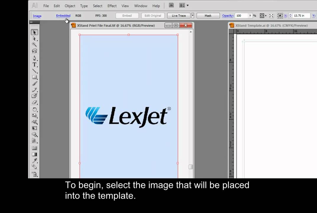Open the Select menu
317x213 pixels.
pos(98,6)
